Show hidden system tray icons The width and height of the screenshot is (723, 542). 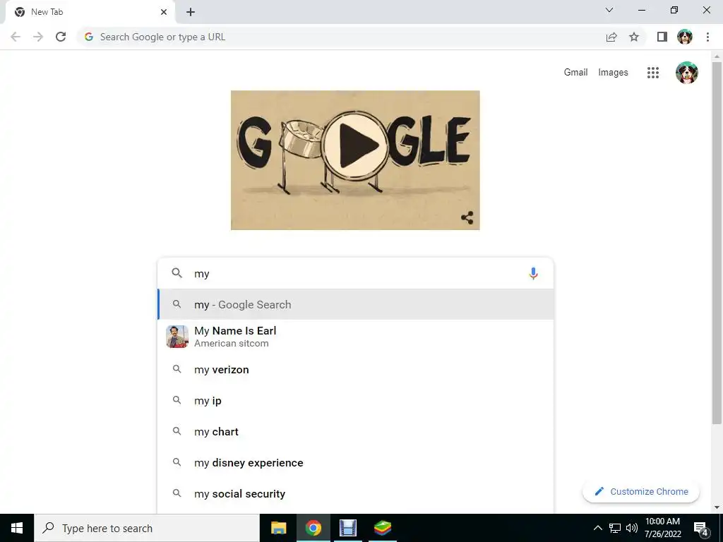pyautogui.click(x=597, y=528)
